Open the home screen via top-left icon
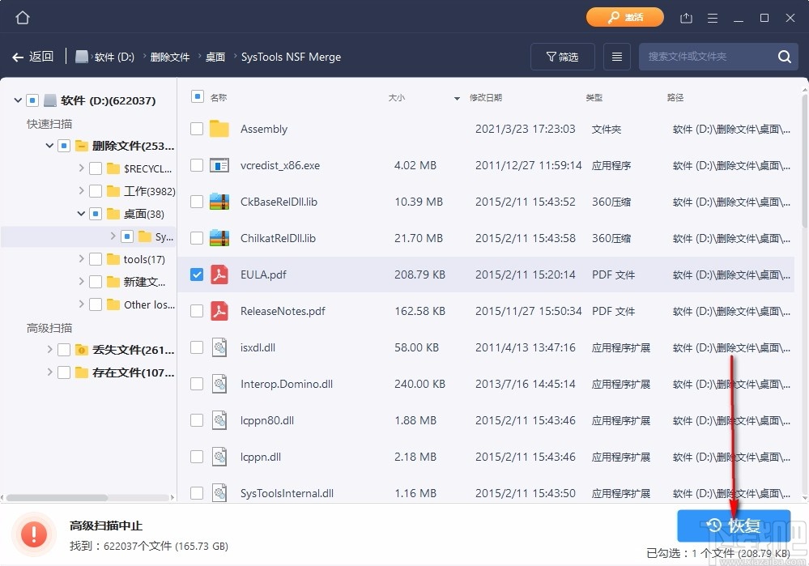The image size is (809, 566). coord(21,16)
